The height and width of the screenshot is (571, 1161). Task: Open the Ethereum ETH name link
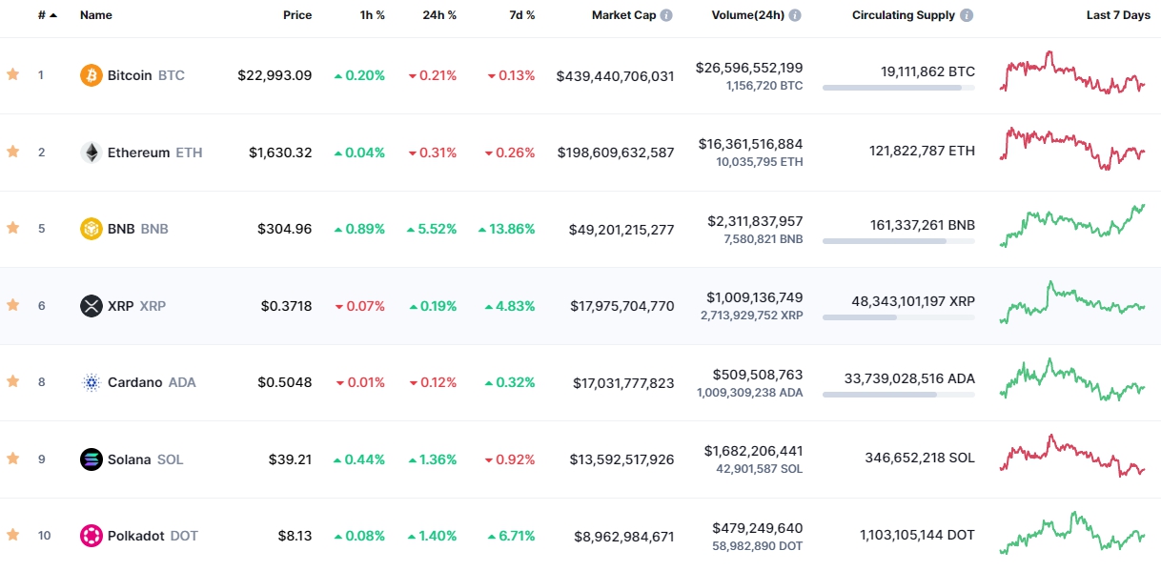(x=154, y=153)
